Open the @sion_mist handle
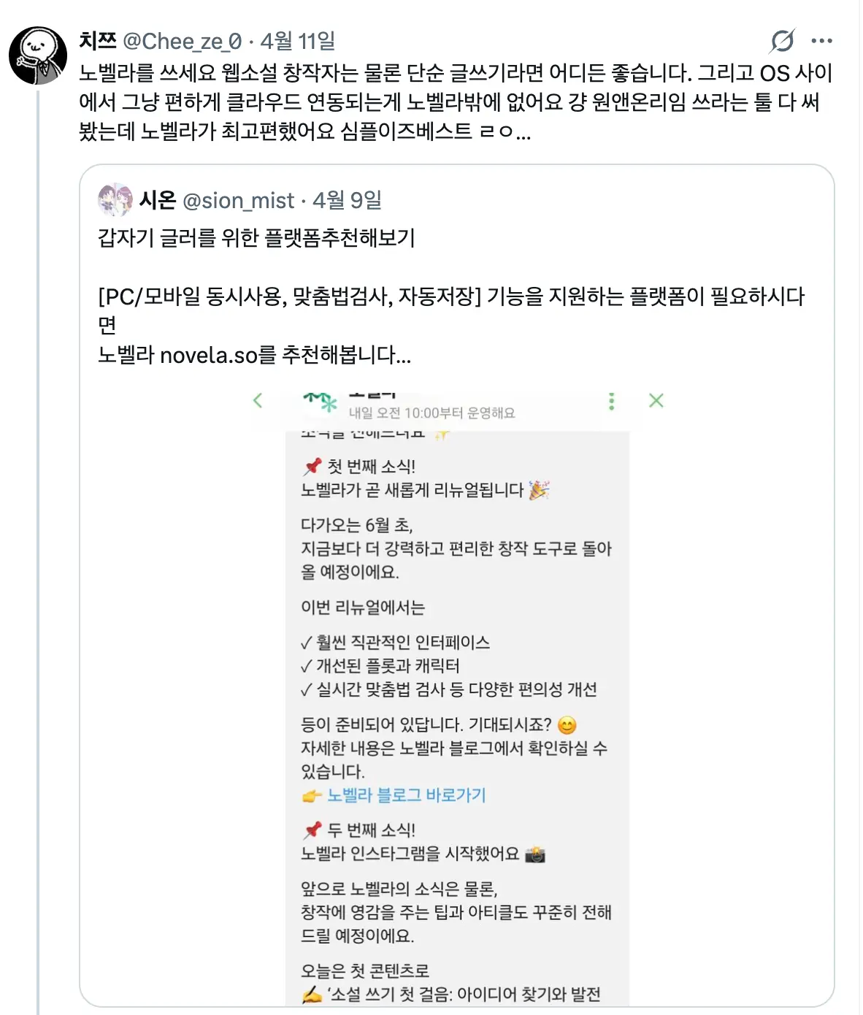 click(238, 200)
